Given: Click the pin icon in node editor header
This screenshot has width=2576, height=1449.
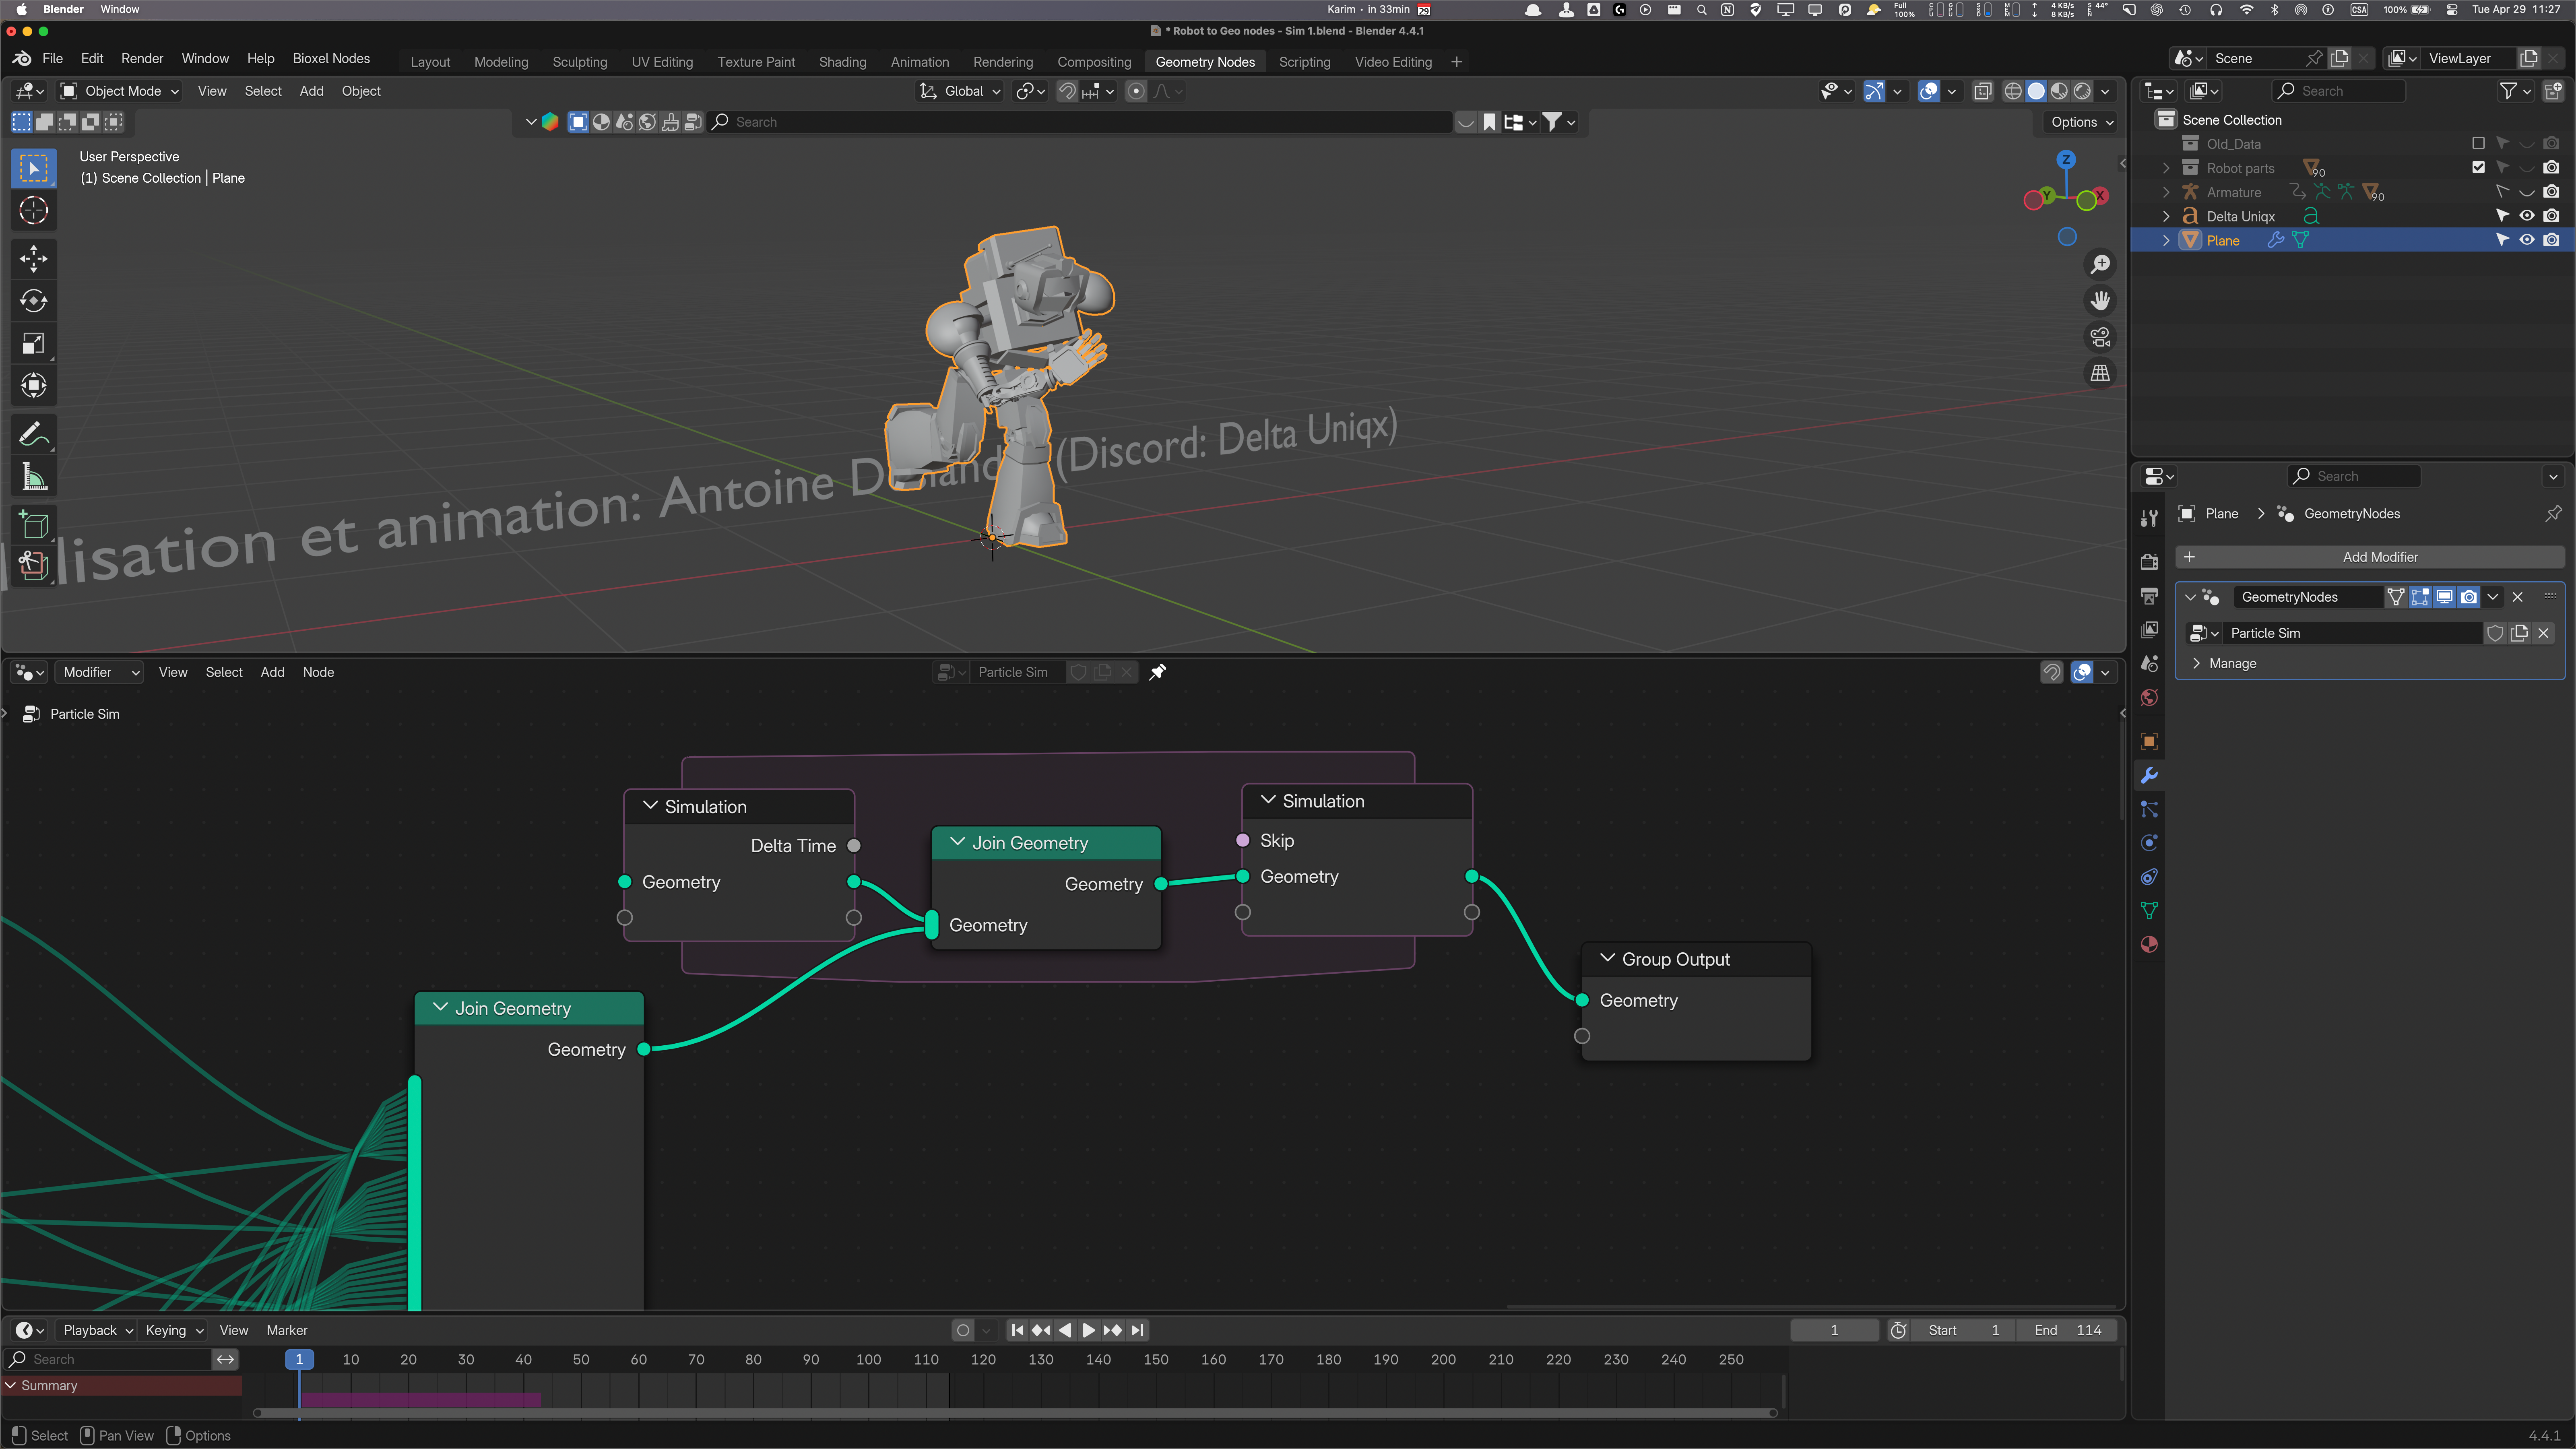Looking at the screenshot, I should pyautogui.click(x=1158, y=672).
